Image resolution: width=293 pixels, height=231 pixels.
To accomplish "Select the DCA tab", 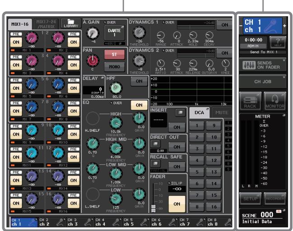I will (x=199, y=113).
